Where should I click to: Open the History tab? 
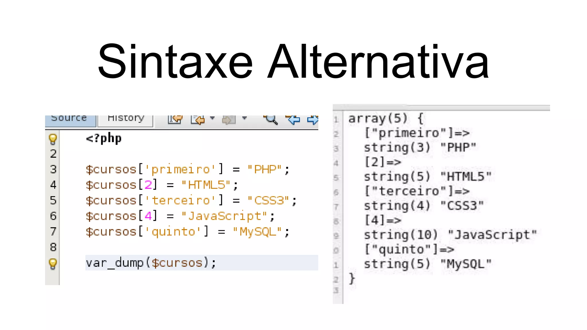tap(126, 121)
